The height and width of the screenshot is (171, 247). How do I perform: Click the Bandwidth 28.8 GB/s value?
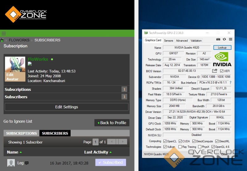(x=219, y=106)
